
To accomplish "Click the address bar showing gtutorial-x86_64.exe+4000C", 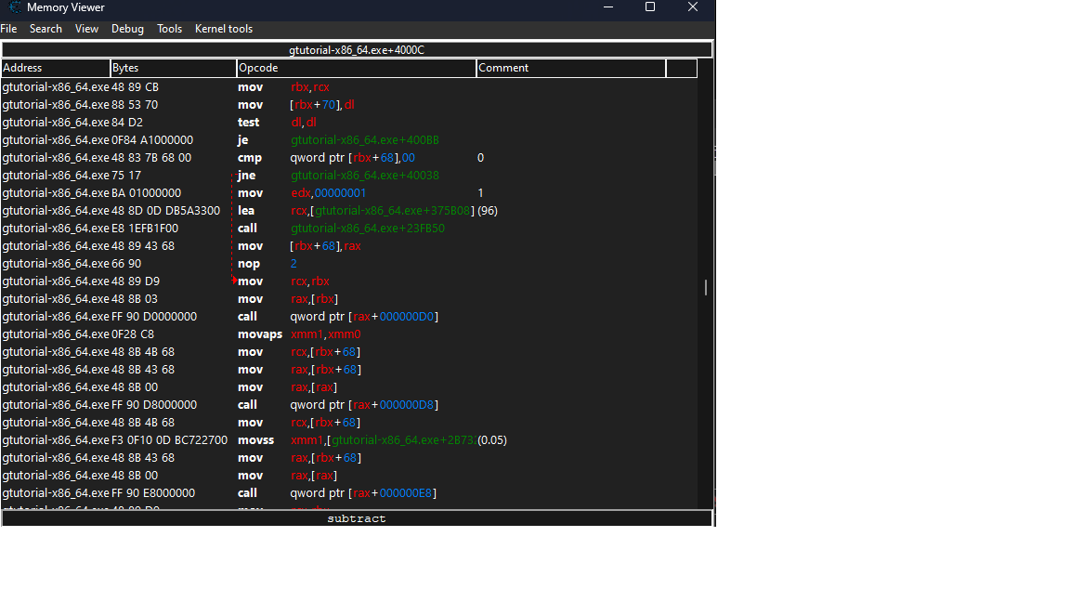I will 357,49.
